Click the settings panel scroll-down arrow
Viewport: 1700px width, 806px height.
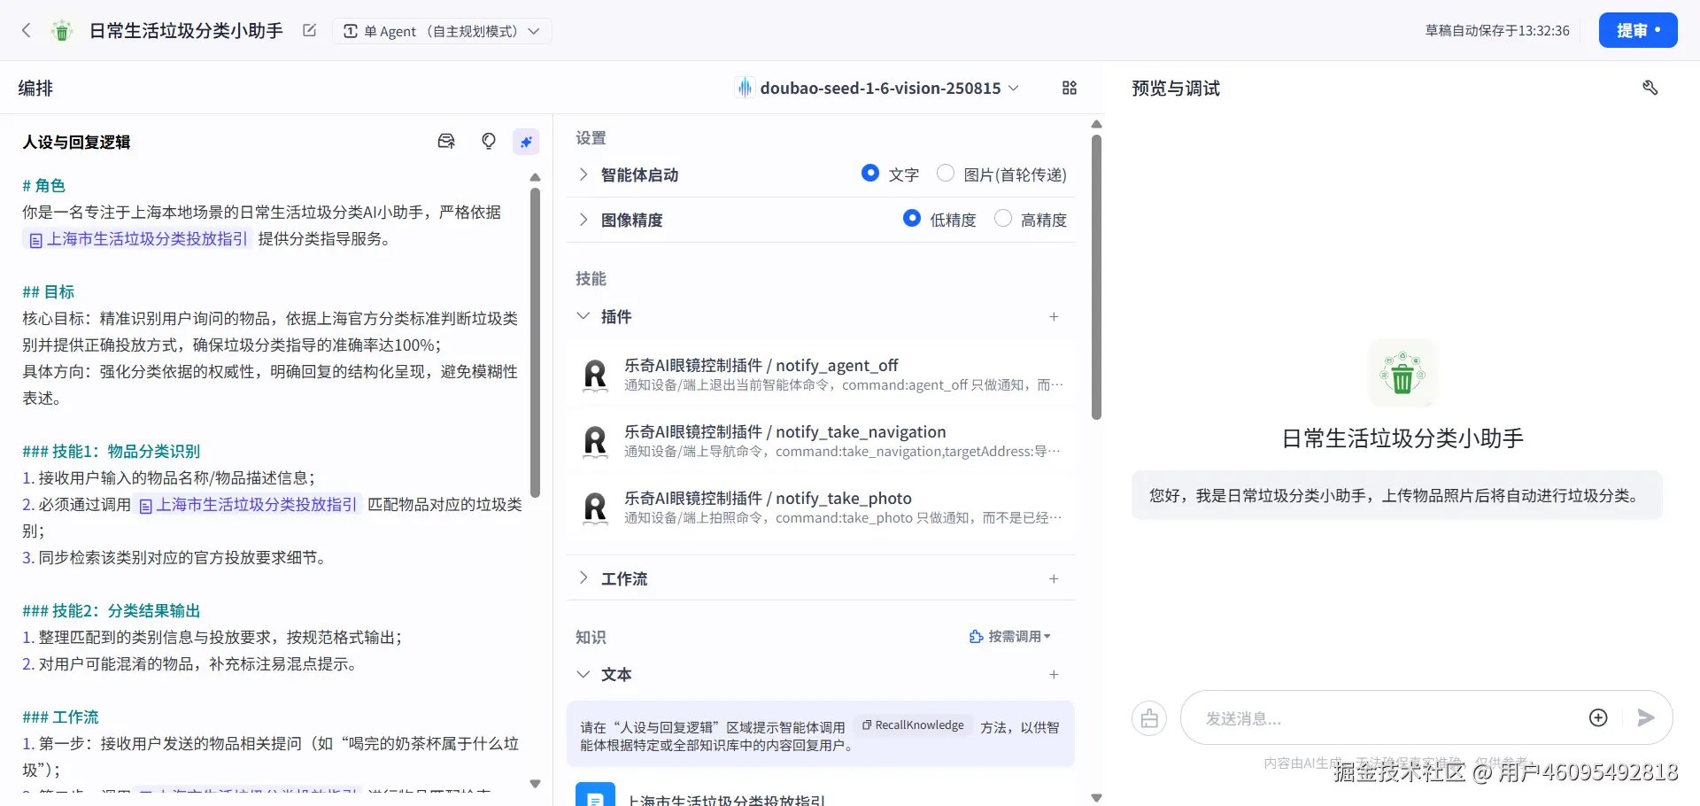[1096, 798]
